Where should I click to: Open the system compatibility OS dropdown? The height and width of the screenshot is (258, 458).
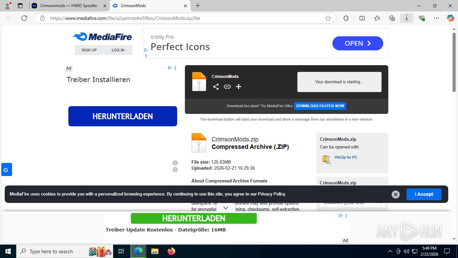pos(352,202)
